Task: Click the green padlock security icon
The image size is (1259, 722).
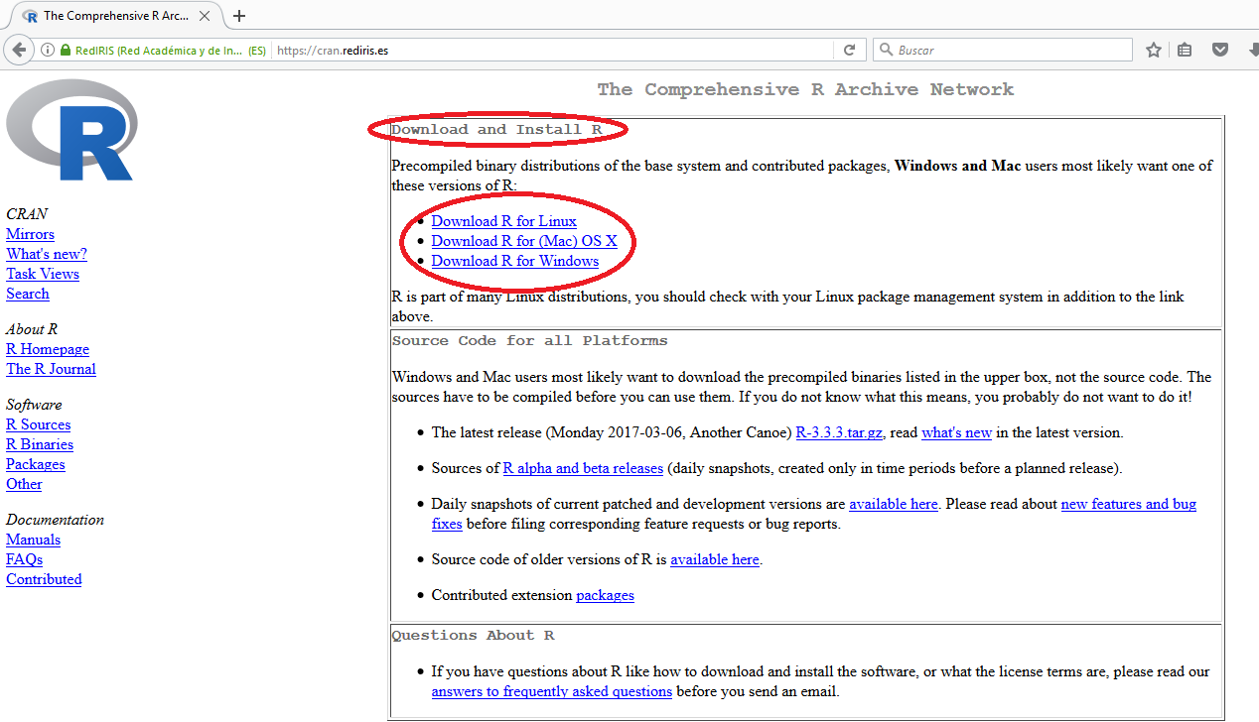Action: coord(66,50)
